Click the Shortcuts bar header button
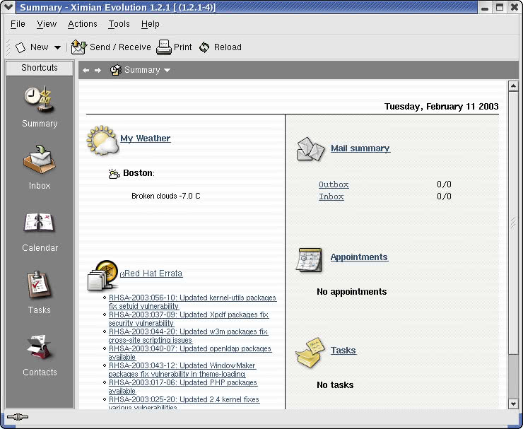523x429 pixels. tap(40, 68)
